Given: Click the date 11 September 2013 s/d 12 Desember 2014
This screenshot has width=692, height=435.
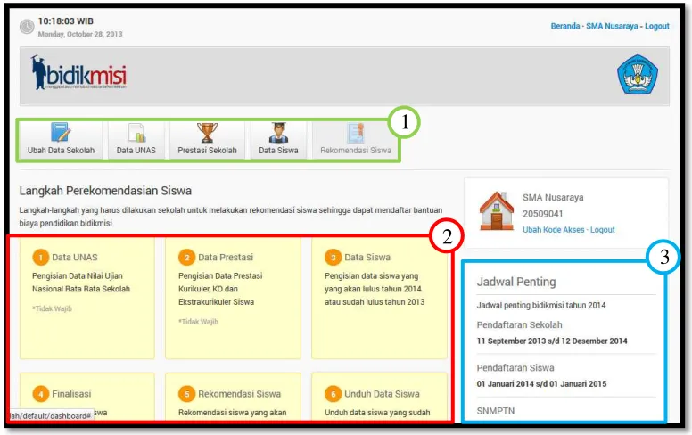Looking at the screenshot, I should click(552, 341).
